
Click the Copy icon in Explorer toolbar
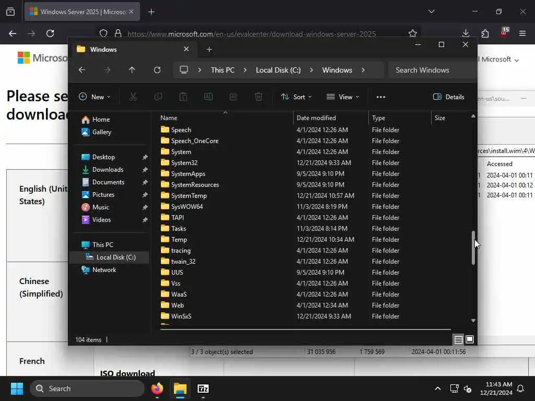point(158,97)
